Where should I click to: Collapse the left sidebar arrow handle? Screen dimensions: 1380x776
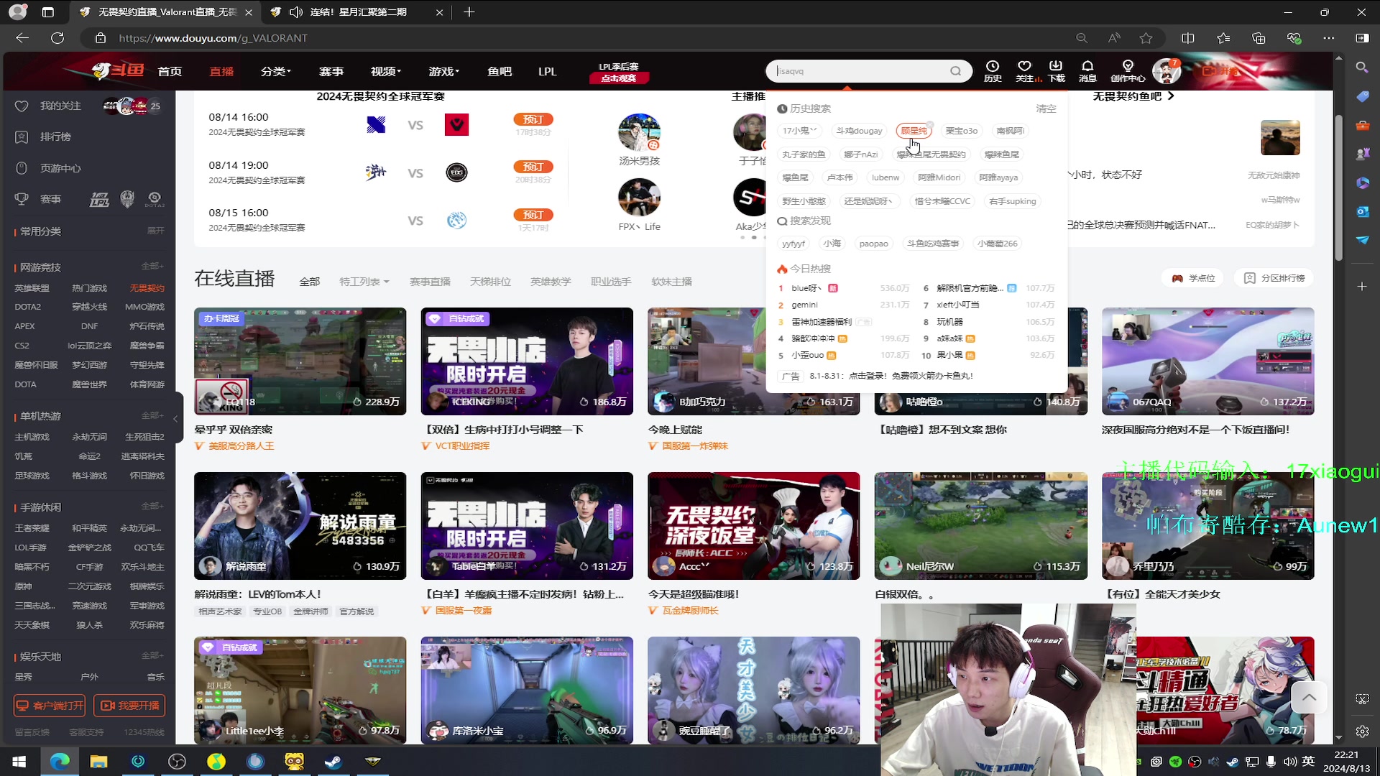tap(175, 418)
